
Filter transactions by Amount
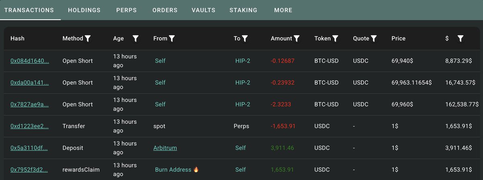click(297, 39)
